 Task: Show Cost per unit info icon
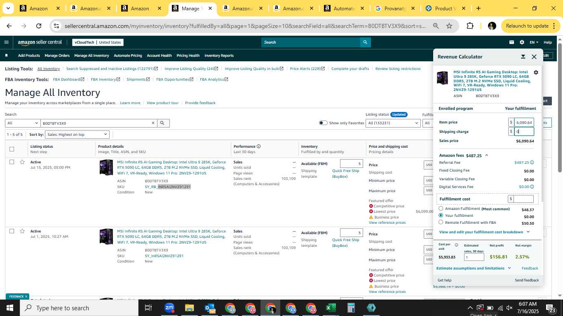pyautogui.click(x=456, y=245)
